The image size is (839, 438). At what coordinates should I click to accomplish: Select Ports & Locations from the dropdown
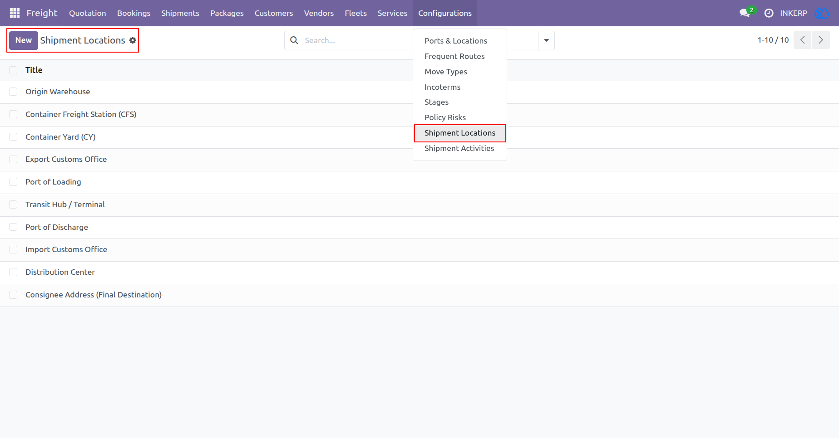460,41
